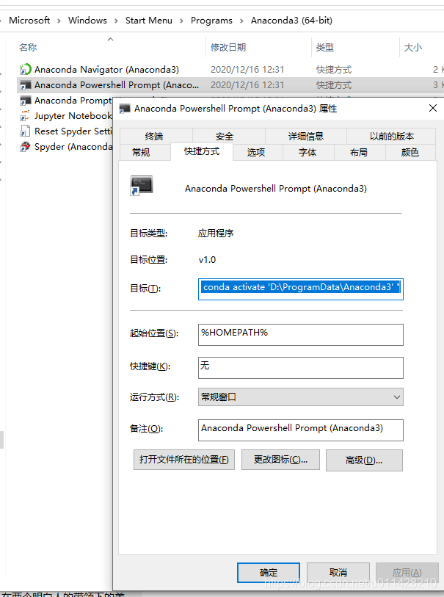Click Start Menu in the breadcrumb path
Viewport: 444px width, 597px height.
(x=149, y=20)
